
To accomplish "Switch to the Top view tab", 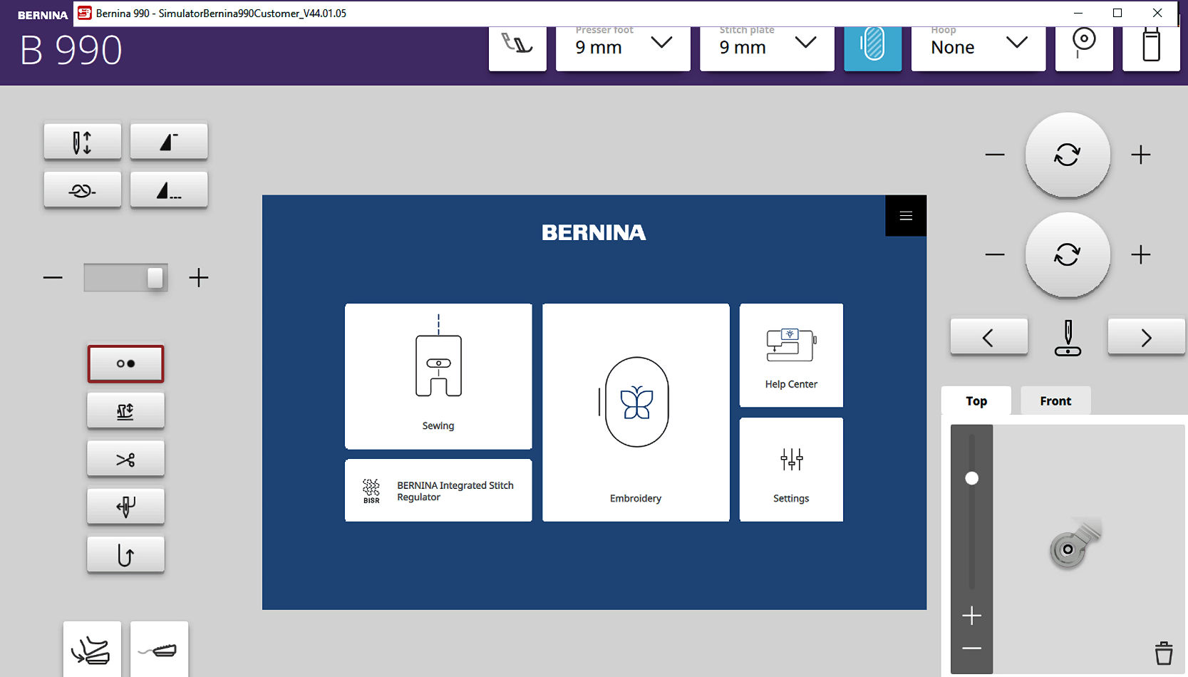I will click(976, 400).
